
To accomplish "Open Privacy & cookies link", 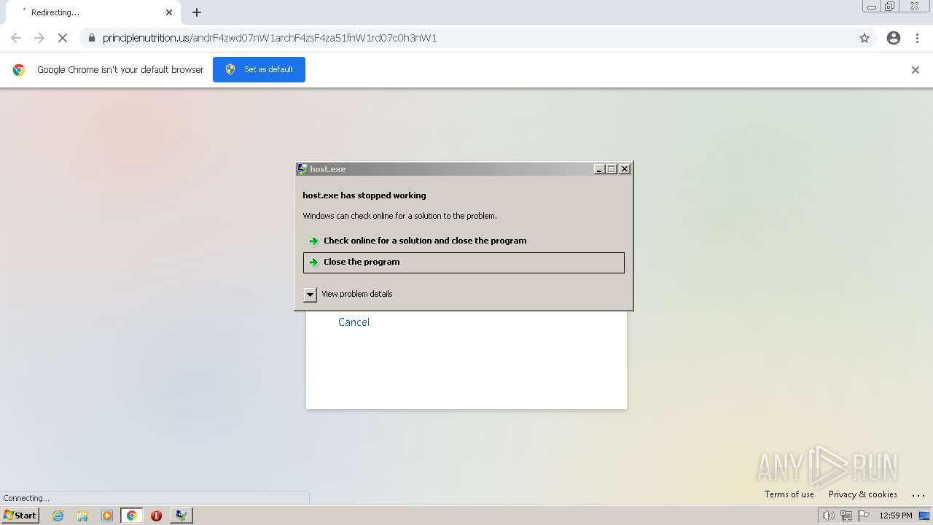I will click(x=862, y=494).
